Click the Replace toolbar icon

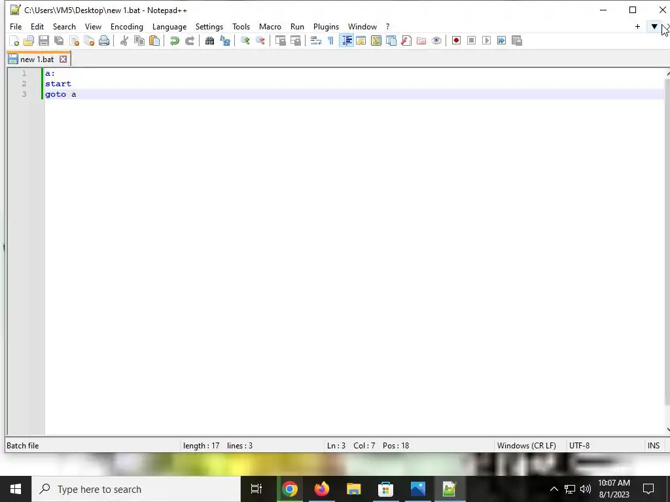click(x=225, y=41)
